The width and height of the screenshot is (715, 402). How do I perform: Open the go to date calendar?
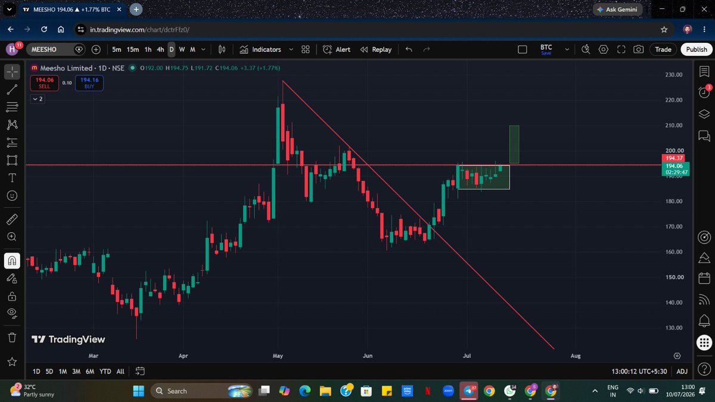click(140, 371)
